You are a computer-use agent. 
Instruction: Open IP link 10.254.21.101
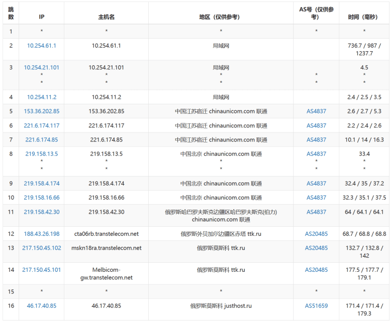tap(42, 68)
